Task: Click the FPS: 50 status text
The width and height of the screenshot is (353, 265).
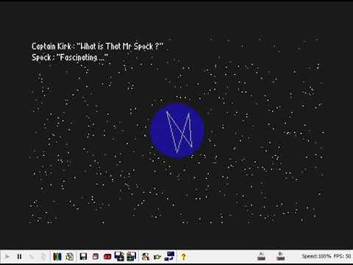Action: pos(342,256)
